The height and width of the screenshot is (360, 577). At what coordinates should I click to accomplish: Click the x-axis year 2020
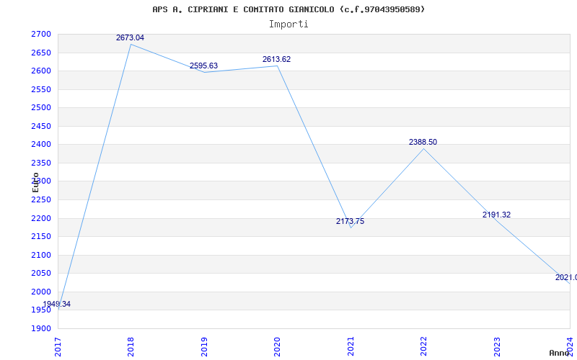point(277,346)
